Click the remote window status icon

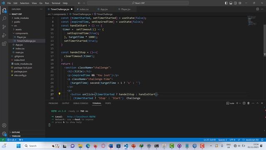click(x=3, y=140)
